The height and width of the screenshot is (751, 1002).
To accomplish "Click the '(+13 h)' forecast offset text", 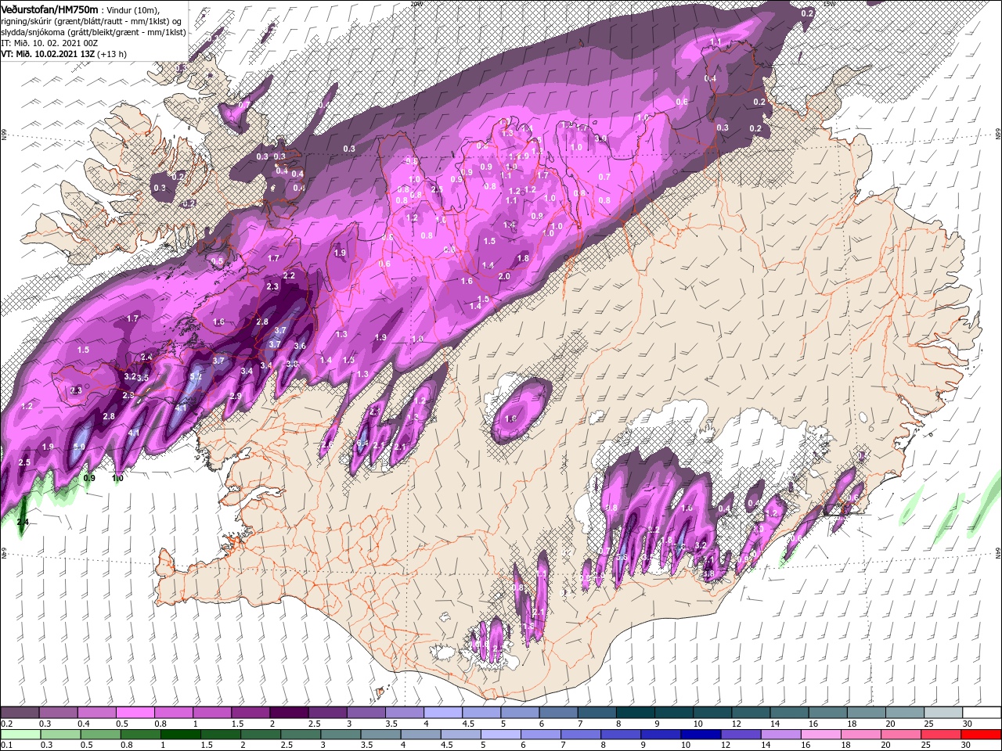I will point(110,54).
